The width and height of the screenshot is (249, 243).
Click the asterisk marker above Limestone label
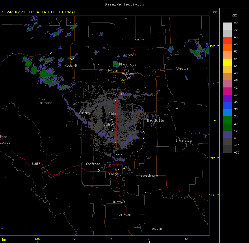click(44, 100)
